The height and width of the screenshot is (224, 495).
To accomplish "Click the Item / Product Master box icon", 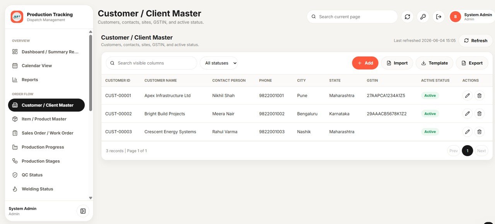I will tap(15, 119).
